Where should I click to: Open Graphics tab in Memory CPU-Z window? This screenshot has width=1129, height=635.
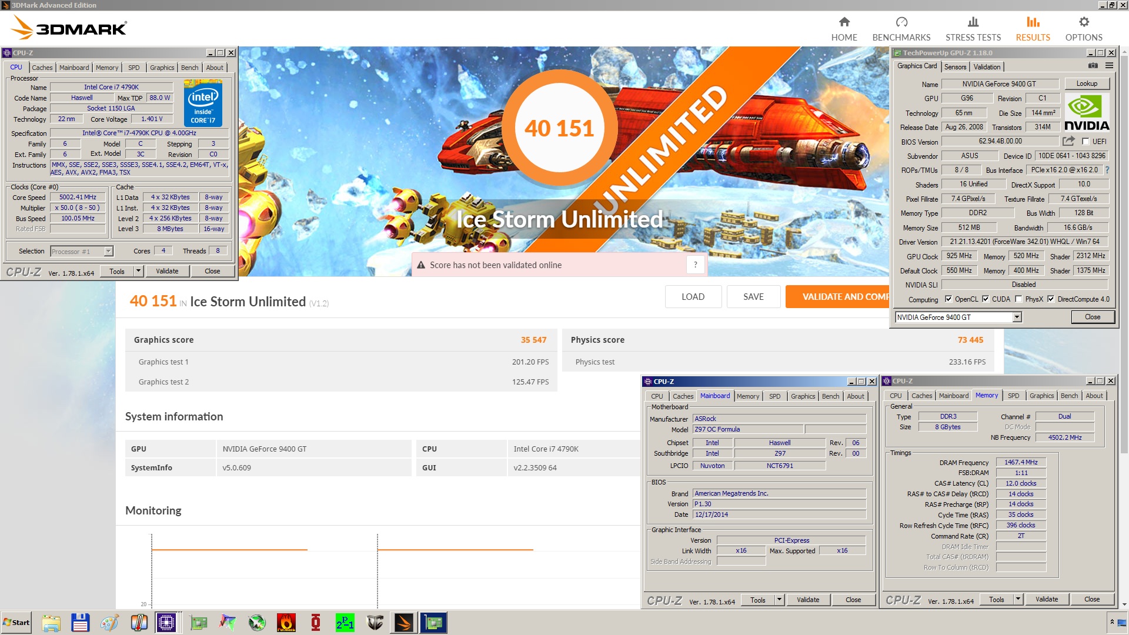click(x=1041, y=396)
